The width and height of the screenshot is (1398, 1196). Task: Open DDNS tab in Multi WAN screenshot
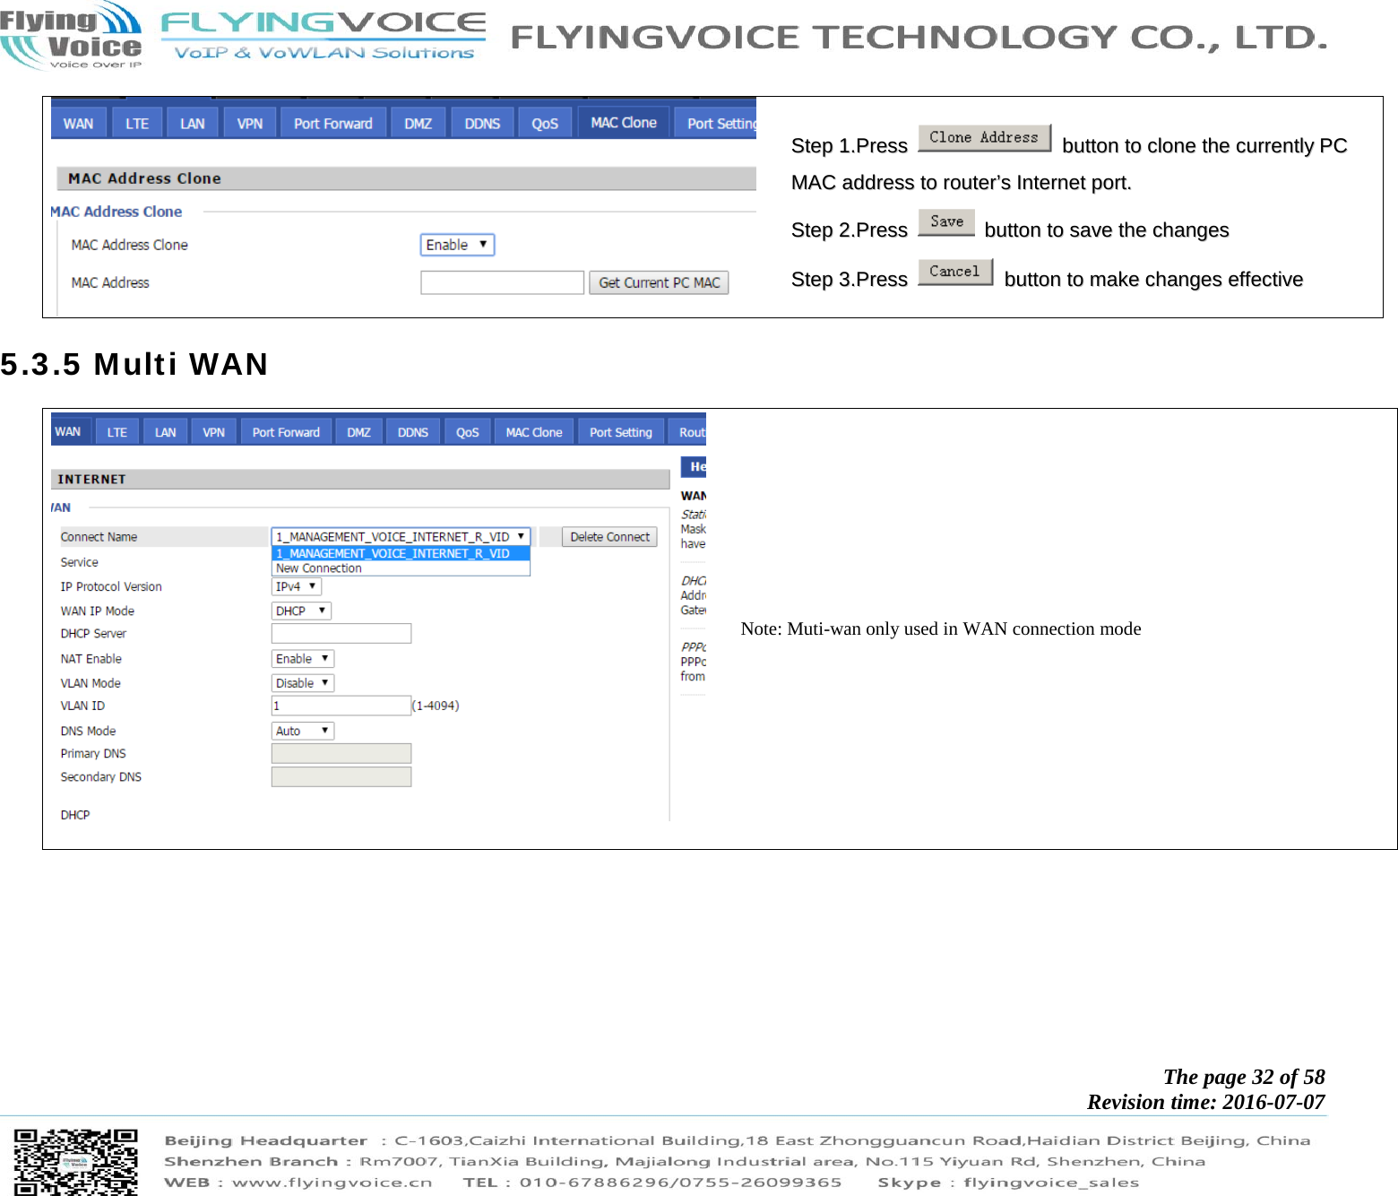pyautogui.click(x=413, y=432)
